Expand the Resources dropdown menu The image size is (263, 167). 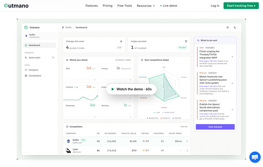[x=146, y=6]
